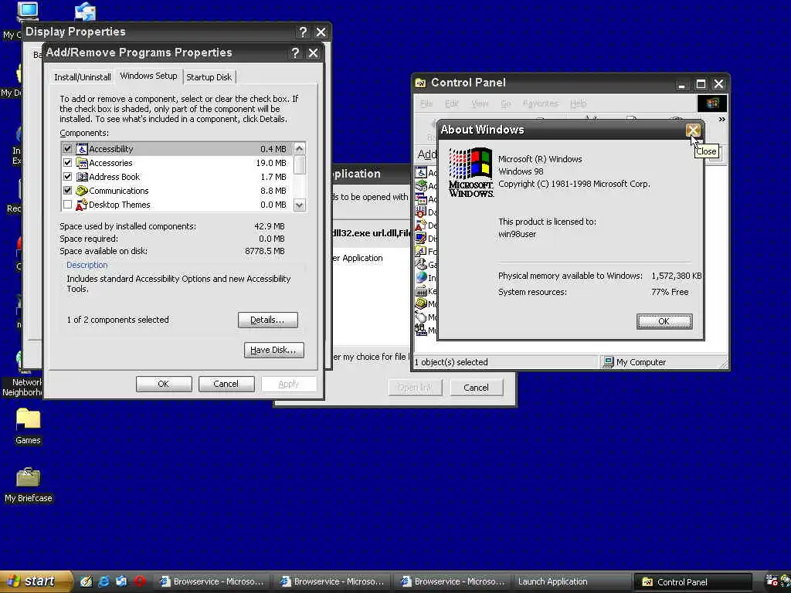The height and width of the screenshot is (593, 791).
Task: Select Keyboard icon in Control Panel
Action: 421,290
